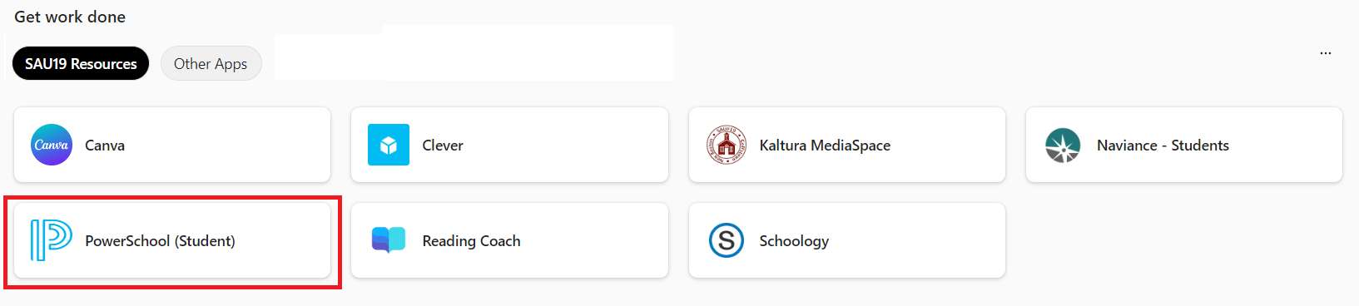Click the Reading Coach book icon
1359x306 pixels.
(389, 240)
